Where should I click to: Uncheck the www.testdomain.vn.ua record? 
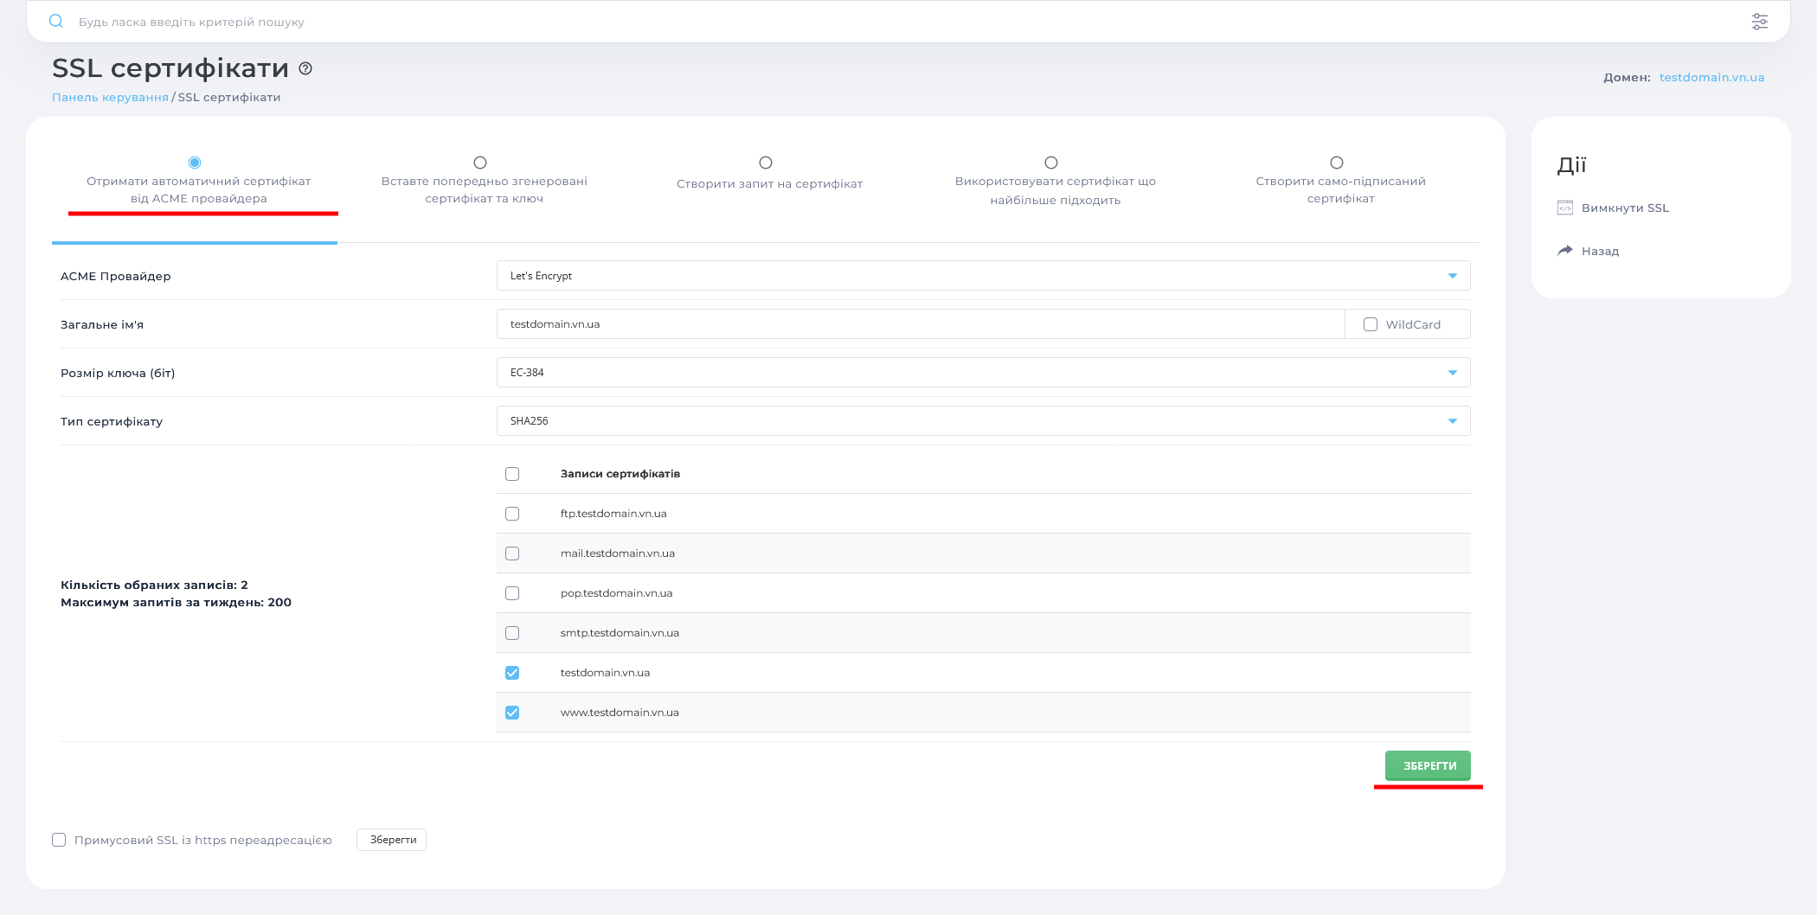tap(512, 713)
